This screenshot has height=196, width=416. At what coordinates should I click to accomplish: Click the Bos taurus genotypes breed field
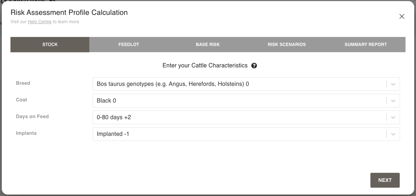[239, 84]
